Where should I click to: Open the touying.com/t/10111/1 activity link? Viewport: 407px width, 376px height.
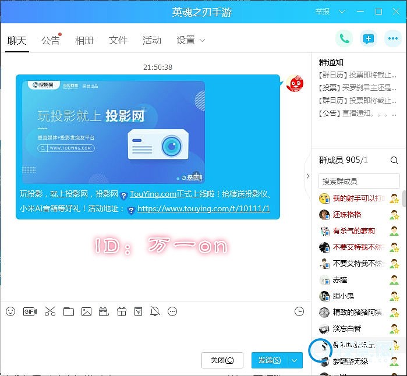pyautogui.click(x=204, y=208)
